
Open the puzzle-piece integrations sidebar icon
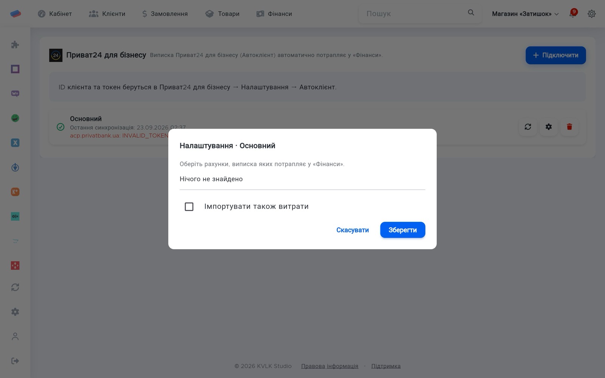[x=15, y=45]
